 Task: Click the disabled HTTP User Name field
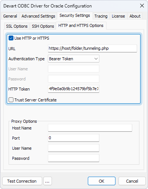click(74, 68)
